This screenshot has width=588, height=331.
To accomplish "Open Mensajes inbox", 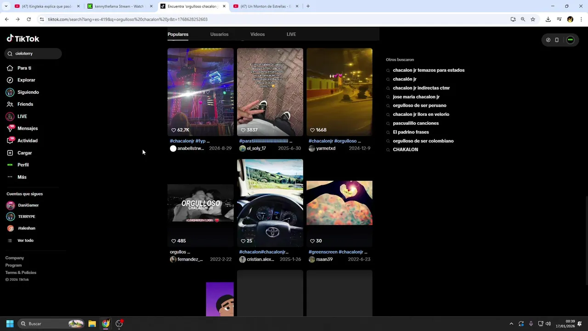I will [x=23, y=128].
